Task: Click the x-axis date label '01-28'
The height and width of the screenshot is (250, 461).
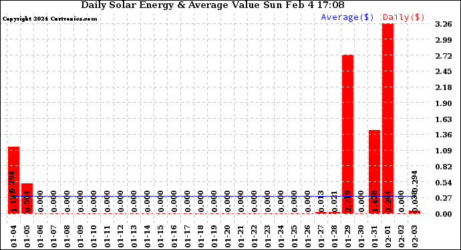Action: pos(335,237)
